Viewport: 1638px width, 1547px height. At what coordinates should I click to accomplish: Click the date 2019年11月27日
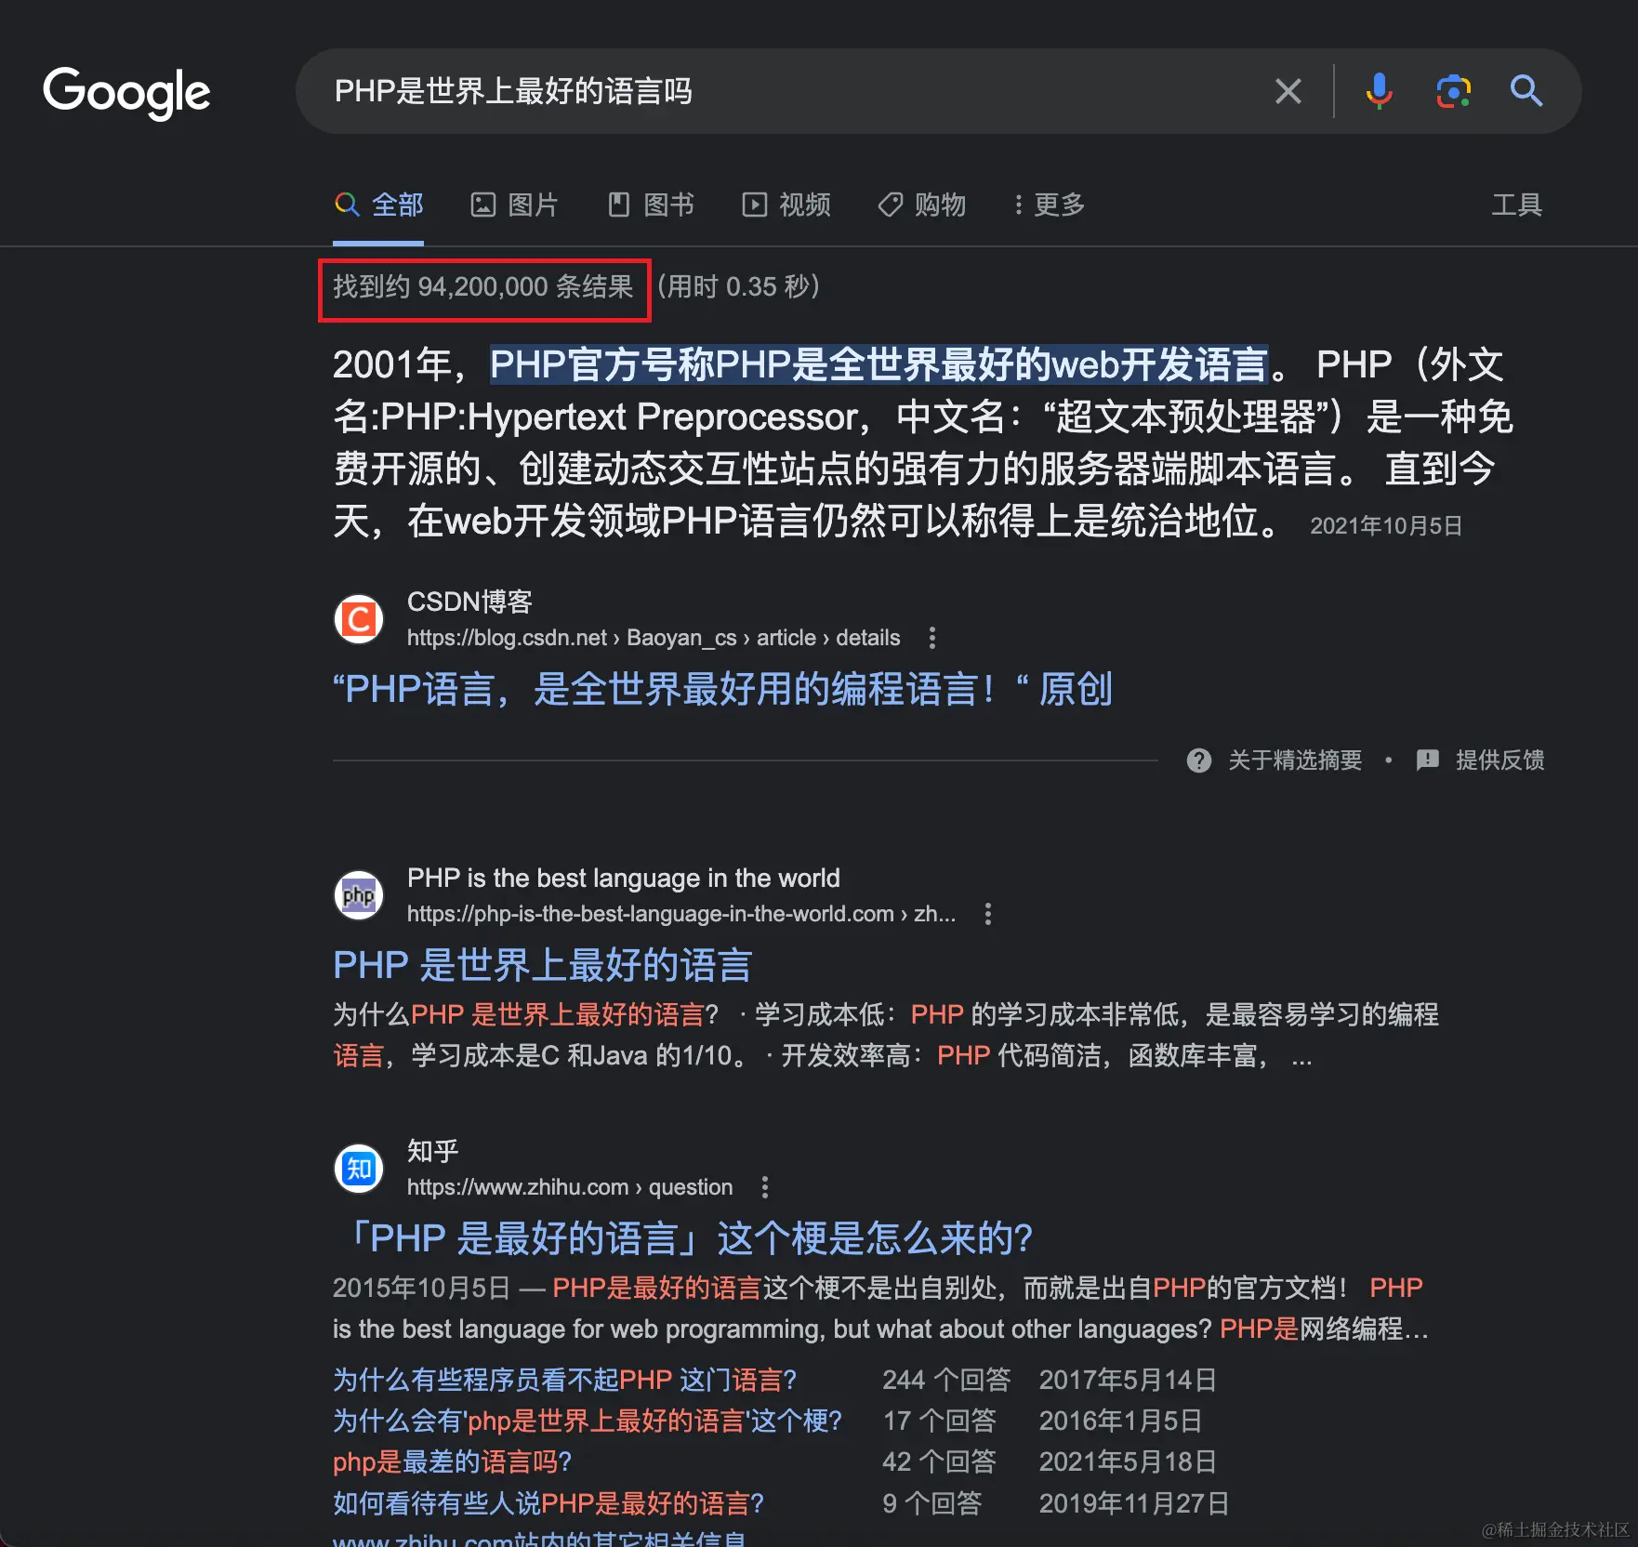1134,1503
